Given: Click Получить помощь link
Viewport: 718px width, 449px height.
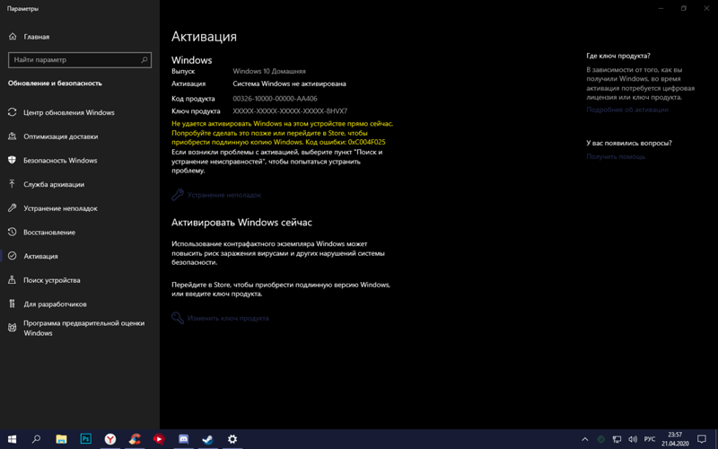Looking at the screenshot, I should click(x=616, y=156).
